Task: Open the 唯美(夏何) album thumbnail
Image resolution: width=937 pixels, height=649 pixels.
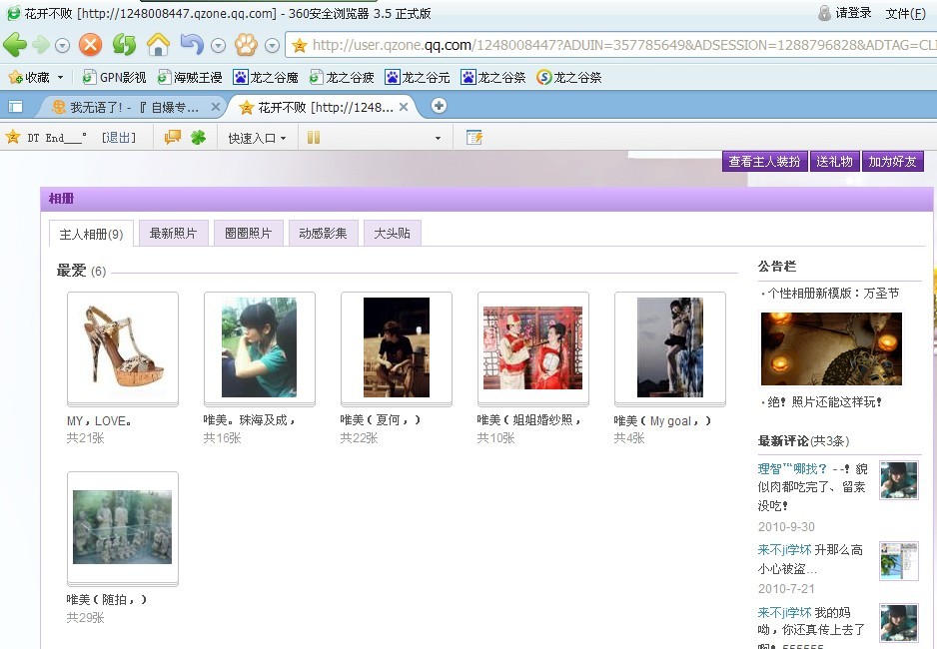Action: coord(397,347)
